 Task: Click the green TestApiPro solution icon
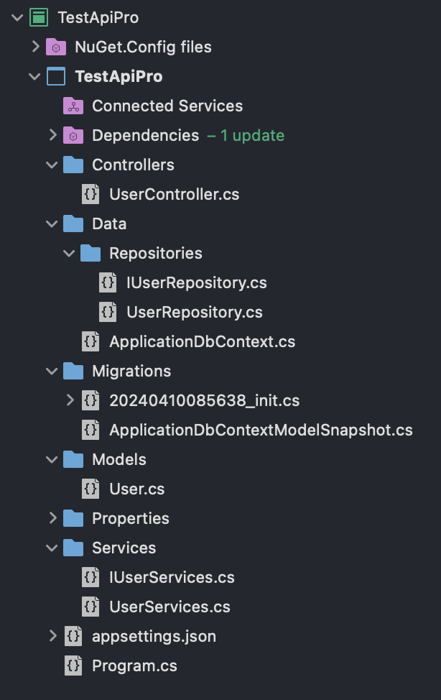click(39, 17)
